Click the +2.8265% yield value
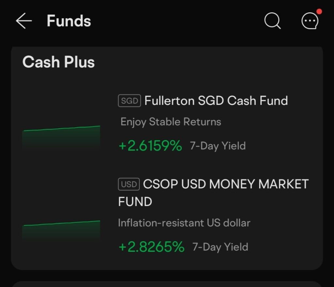The width and height of the screenshot is (334, 287). pyautogui.click(x=151, y=247)
